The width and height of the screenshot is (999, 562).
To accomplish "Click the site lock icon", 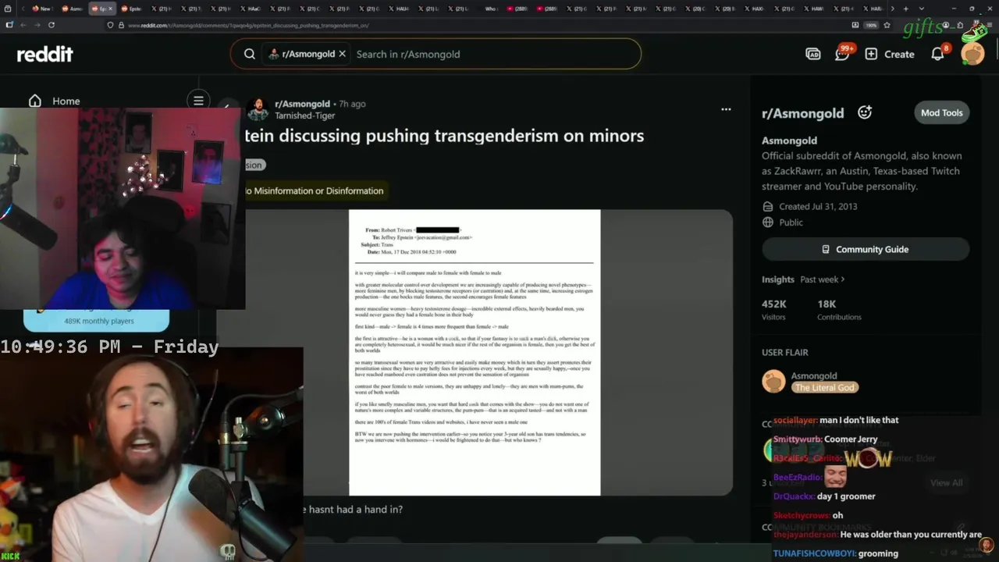I will [121, 25].
